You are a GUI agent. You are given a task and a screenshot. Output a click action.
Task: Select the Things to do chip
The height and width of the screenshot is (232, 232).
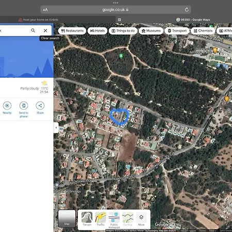(123, 31)
